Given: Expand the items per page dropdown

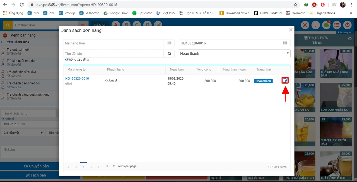Looking at the screenshot, I should click(114, 166).
